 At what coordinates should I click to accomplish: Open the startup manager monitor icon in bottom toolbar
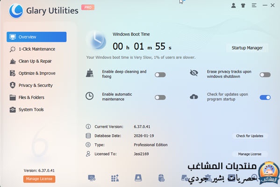click(x=92, y=178)
